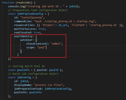Click the highlighted opening brace after autoUser
The width and height of the screenshot is (126, 100).
(36, 40)
